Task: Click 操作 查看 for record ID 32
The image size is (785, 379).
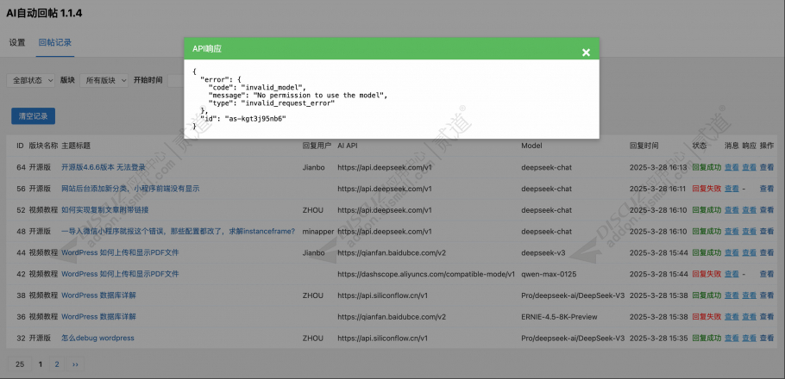Action: [x=767, y=338]
